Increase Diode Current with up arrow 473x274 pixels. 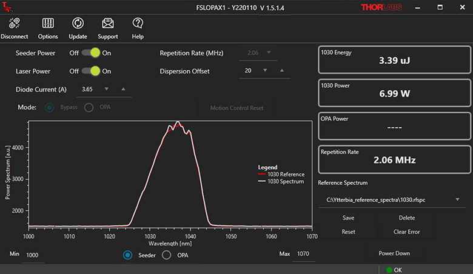pos(123,89)
